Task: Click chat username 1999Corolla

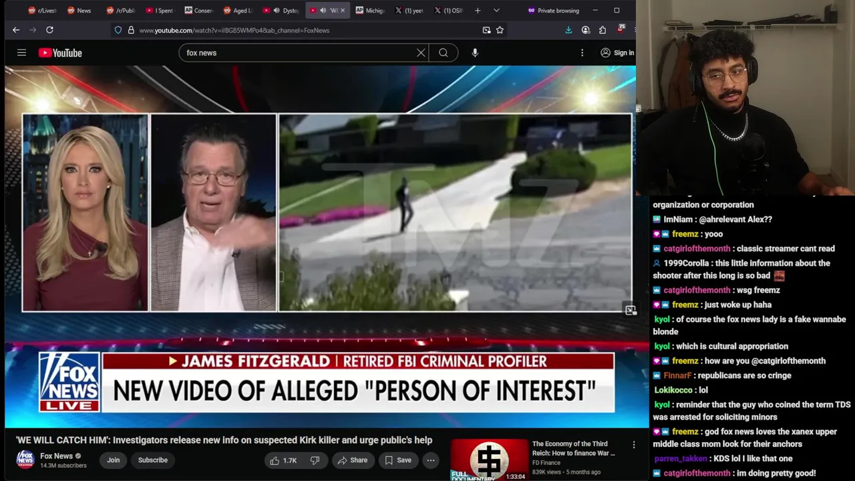Action: pyautogui.click(x=687, y=263)
